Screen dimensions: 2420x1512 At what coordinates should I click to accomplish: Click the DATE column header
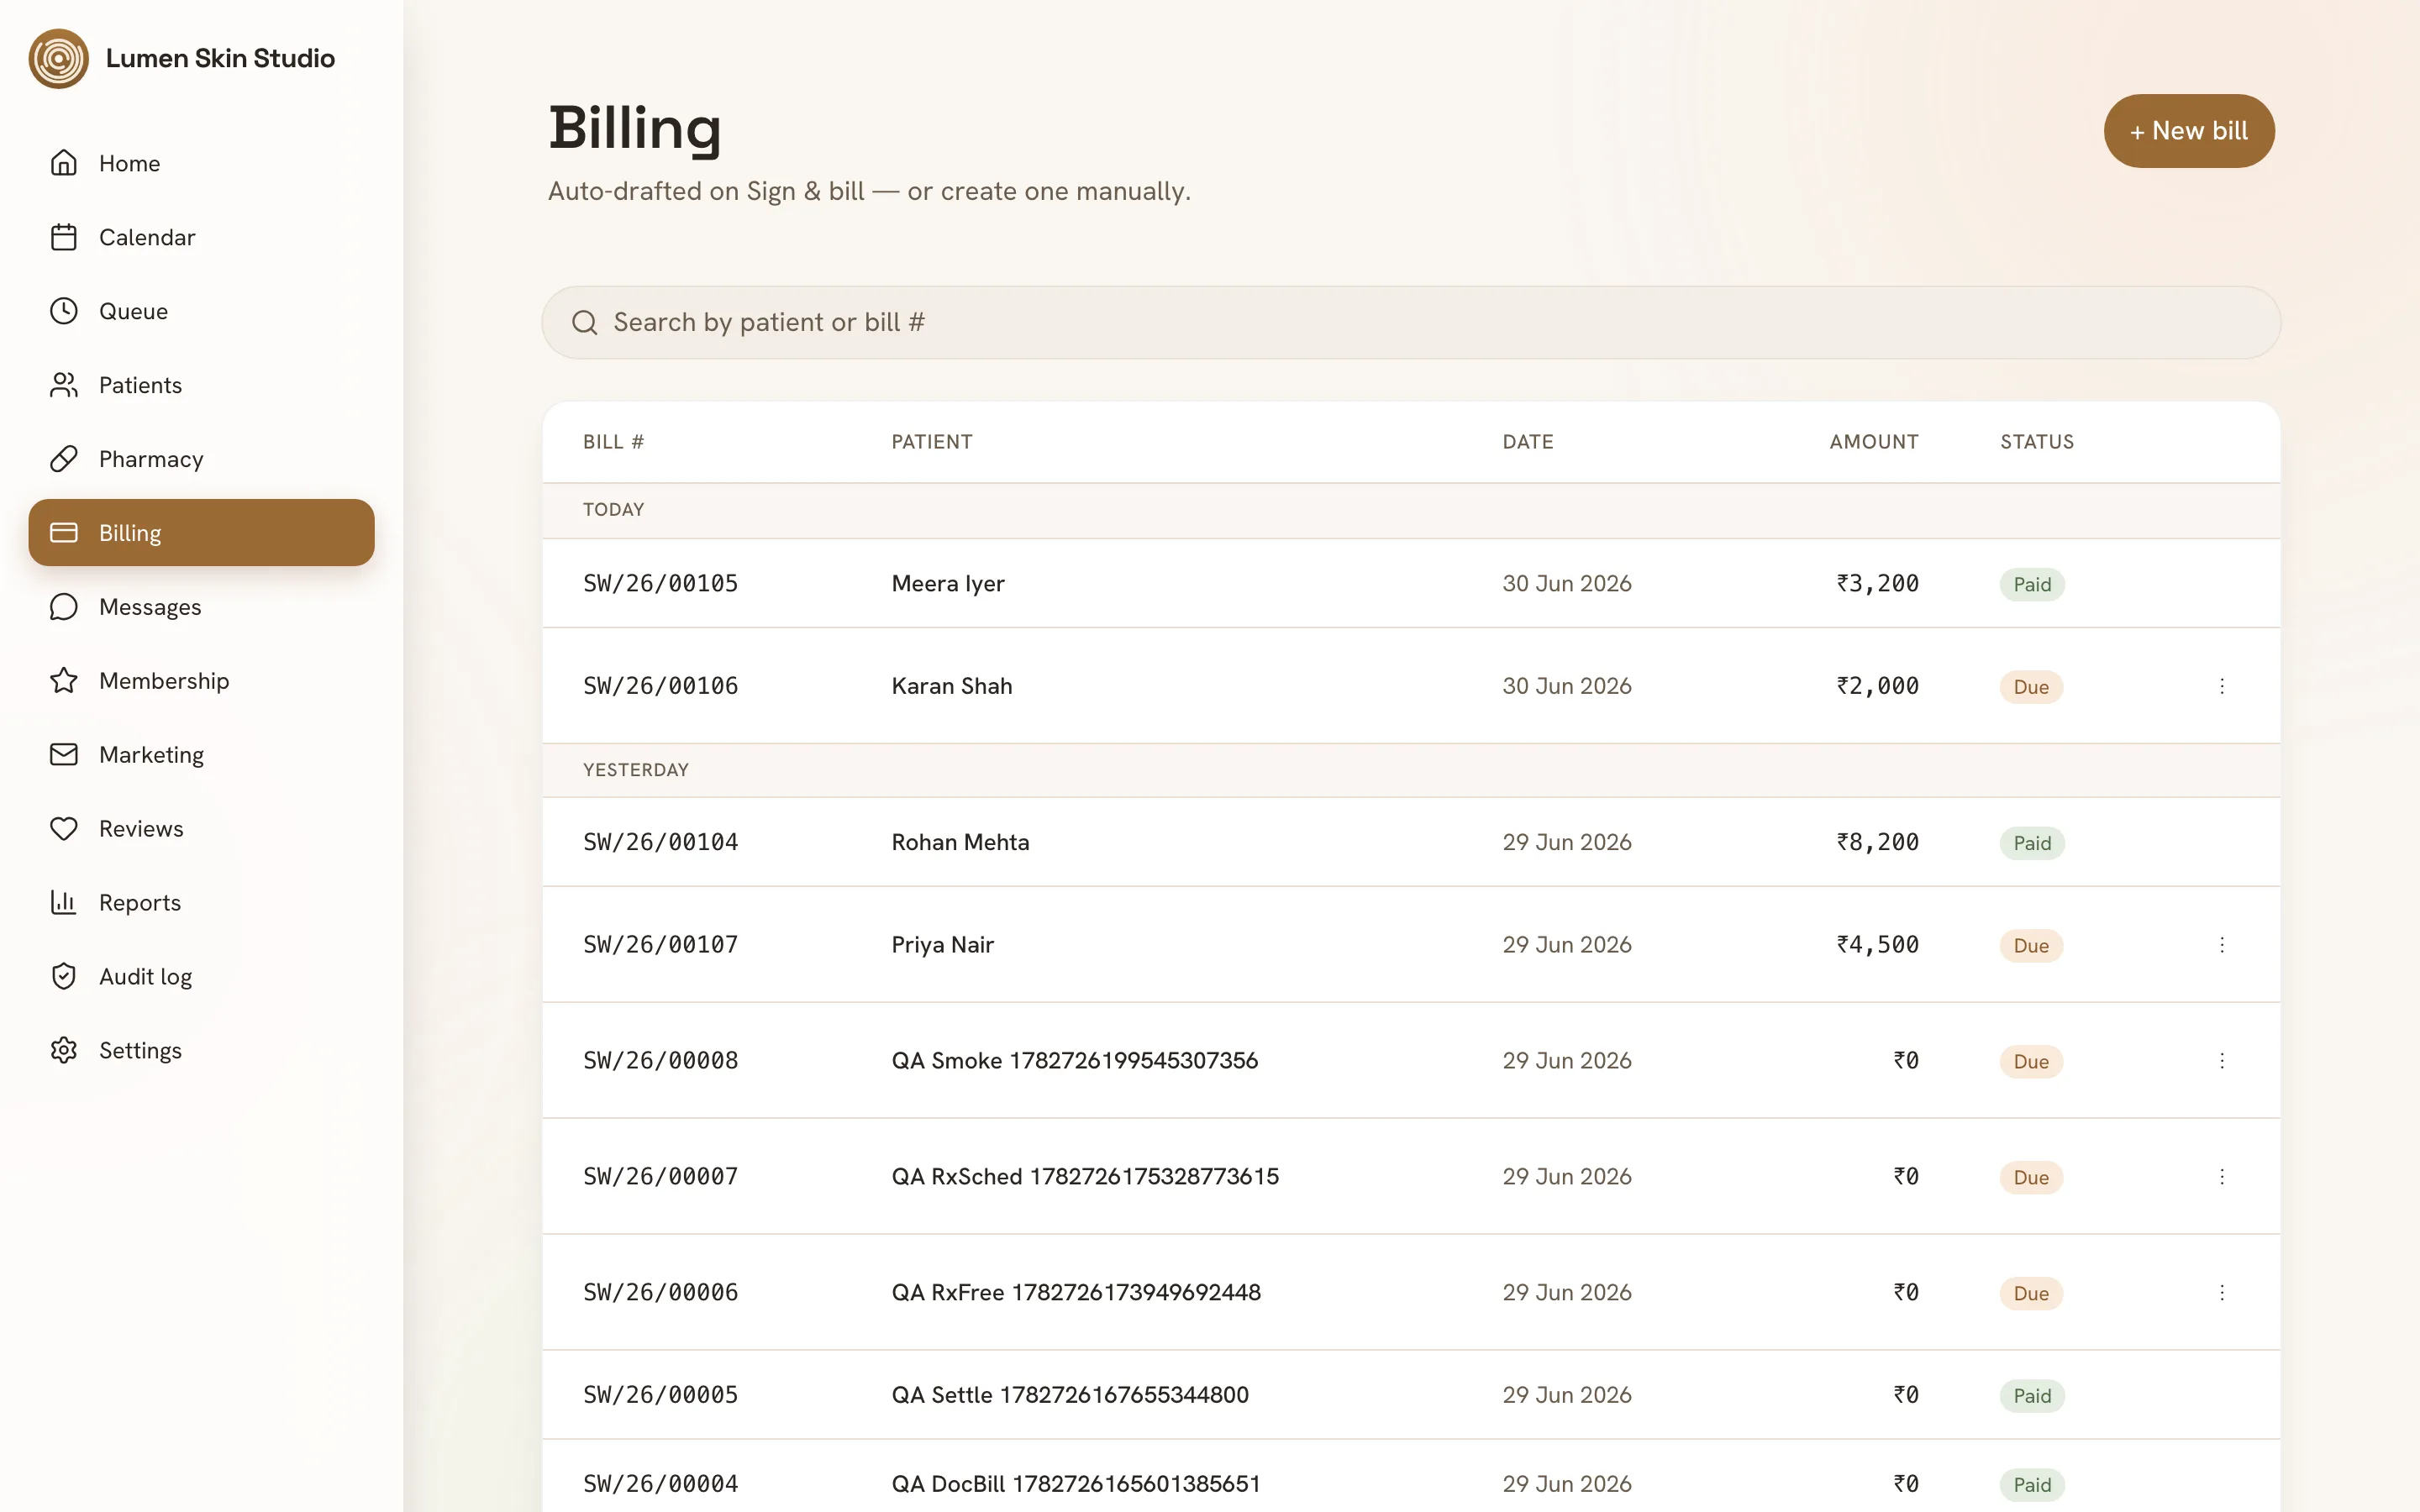(1528, 442)
